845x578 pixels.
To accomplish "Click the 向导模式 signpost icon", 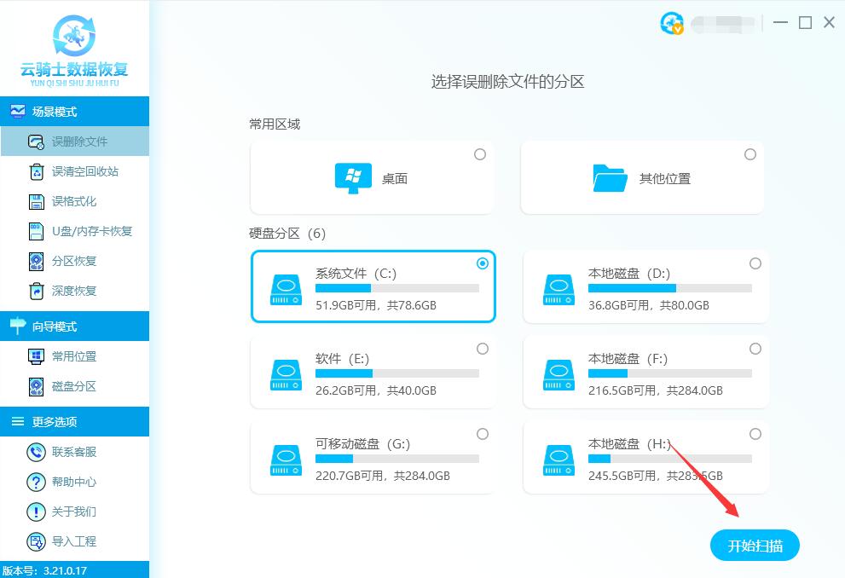I will coord(18,326).
